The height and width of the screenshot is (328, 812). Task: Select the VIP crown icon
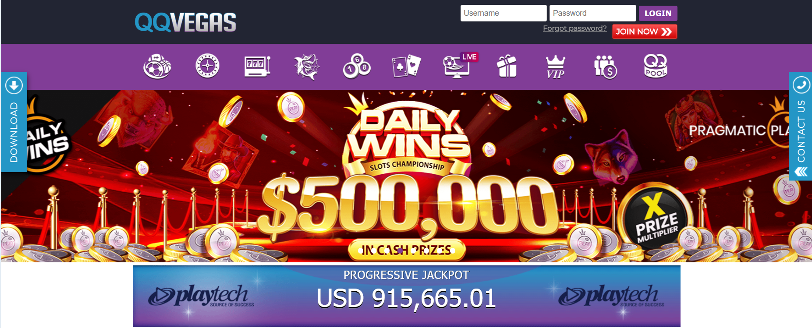(x=556, y=67)
